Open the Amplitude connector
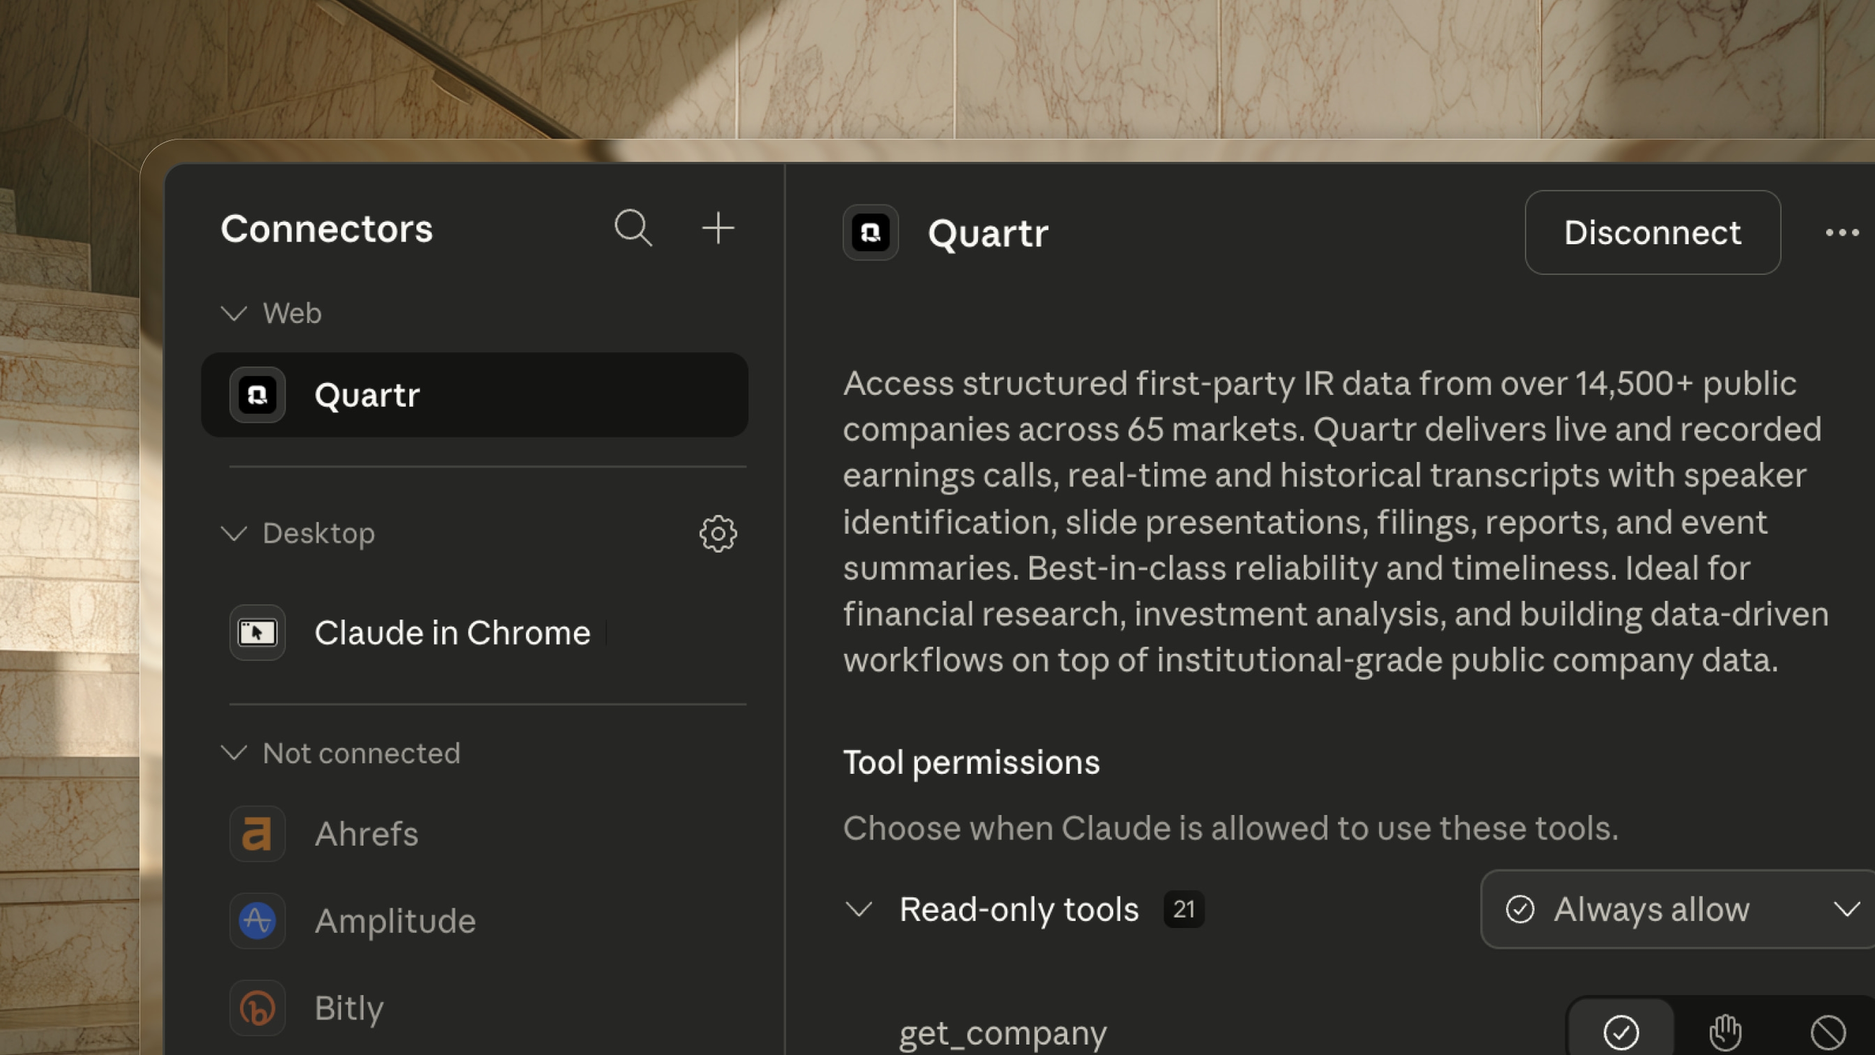Screen dimensions: 1875x1055 pyautogui.click(x=475, y=921)
